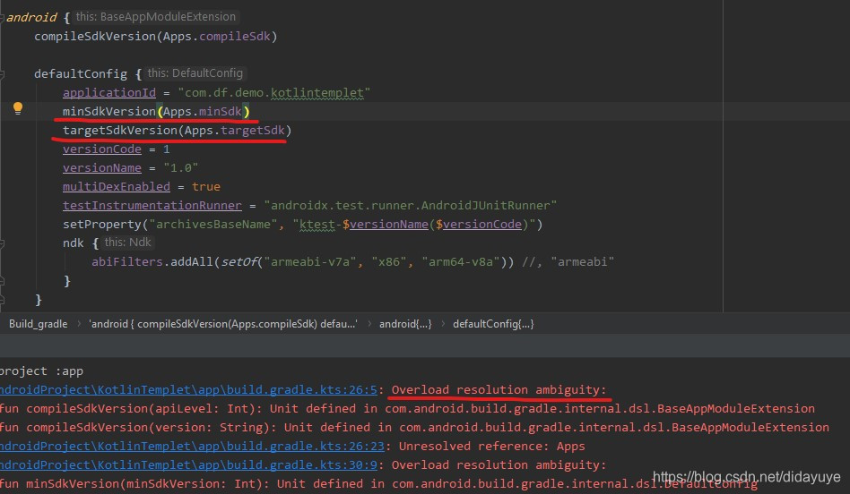Click the Apps.targetSdk reference
This screenshot has width=850, height=494.
click(234, 131)
